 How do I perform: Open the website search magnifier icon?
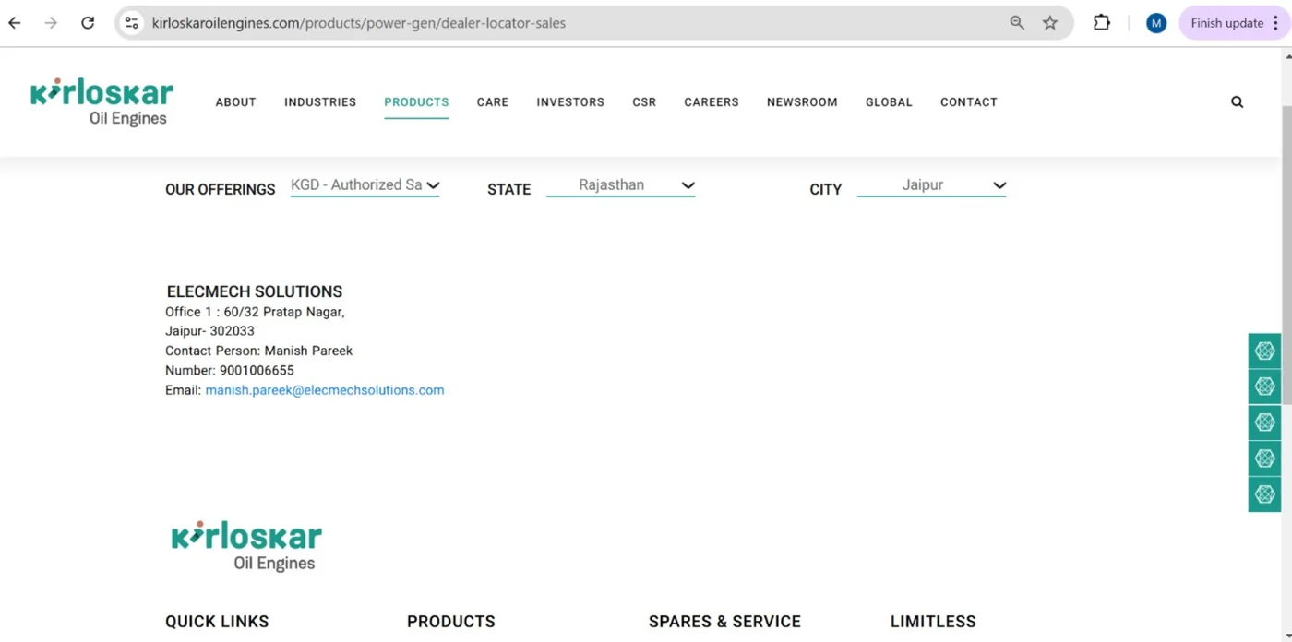(x=1238, y=101)
